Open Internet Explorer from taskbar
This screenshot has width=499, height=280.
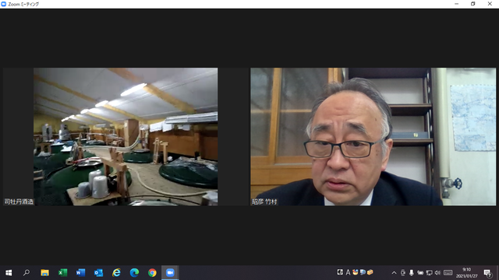[116, 273]
